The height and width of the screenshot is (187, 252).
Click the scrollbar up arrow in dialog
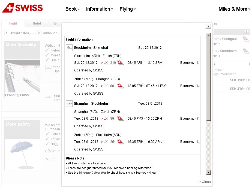pos(209,35)
